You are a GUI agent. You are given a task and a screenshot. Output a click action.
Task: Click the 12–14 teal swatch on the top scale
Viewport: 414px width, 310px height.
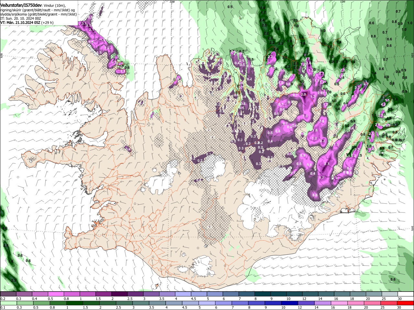click(x=310, y=294)
